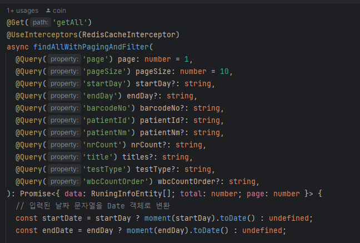This screenshot has height=243, width=360.
Task: Click the @Get decorator
Action: pyautogui.click(x=16, y=23)
